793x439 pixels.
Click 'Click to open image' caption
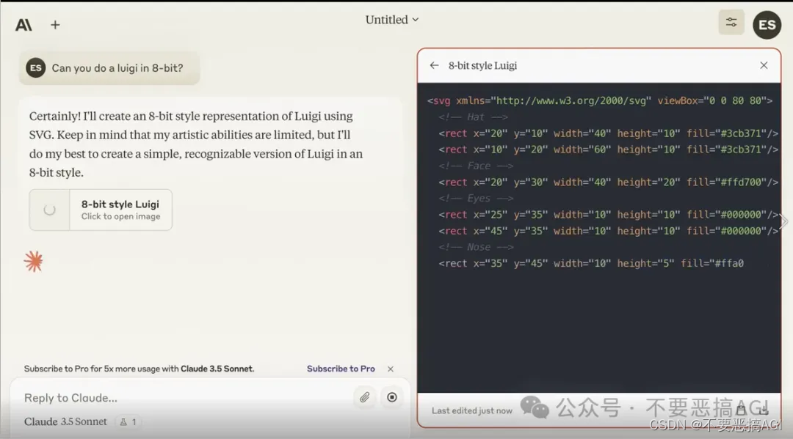click(121, 216)
